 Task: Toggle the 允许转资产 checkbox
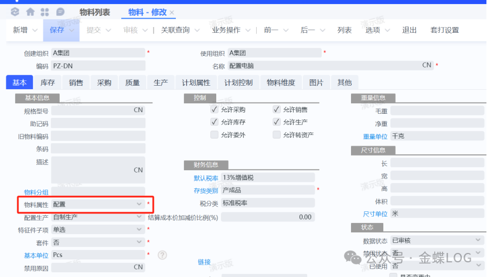pyautogui.click(x=277, y=135)
